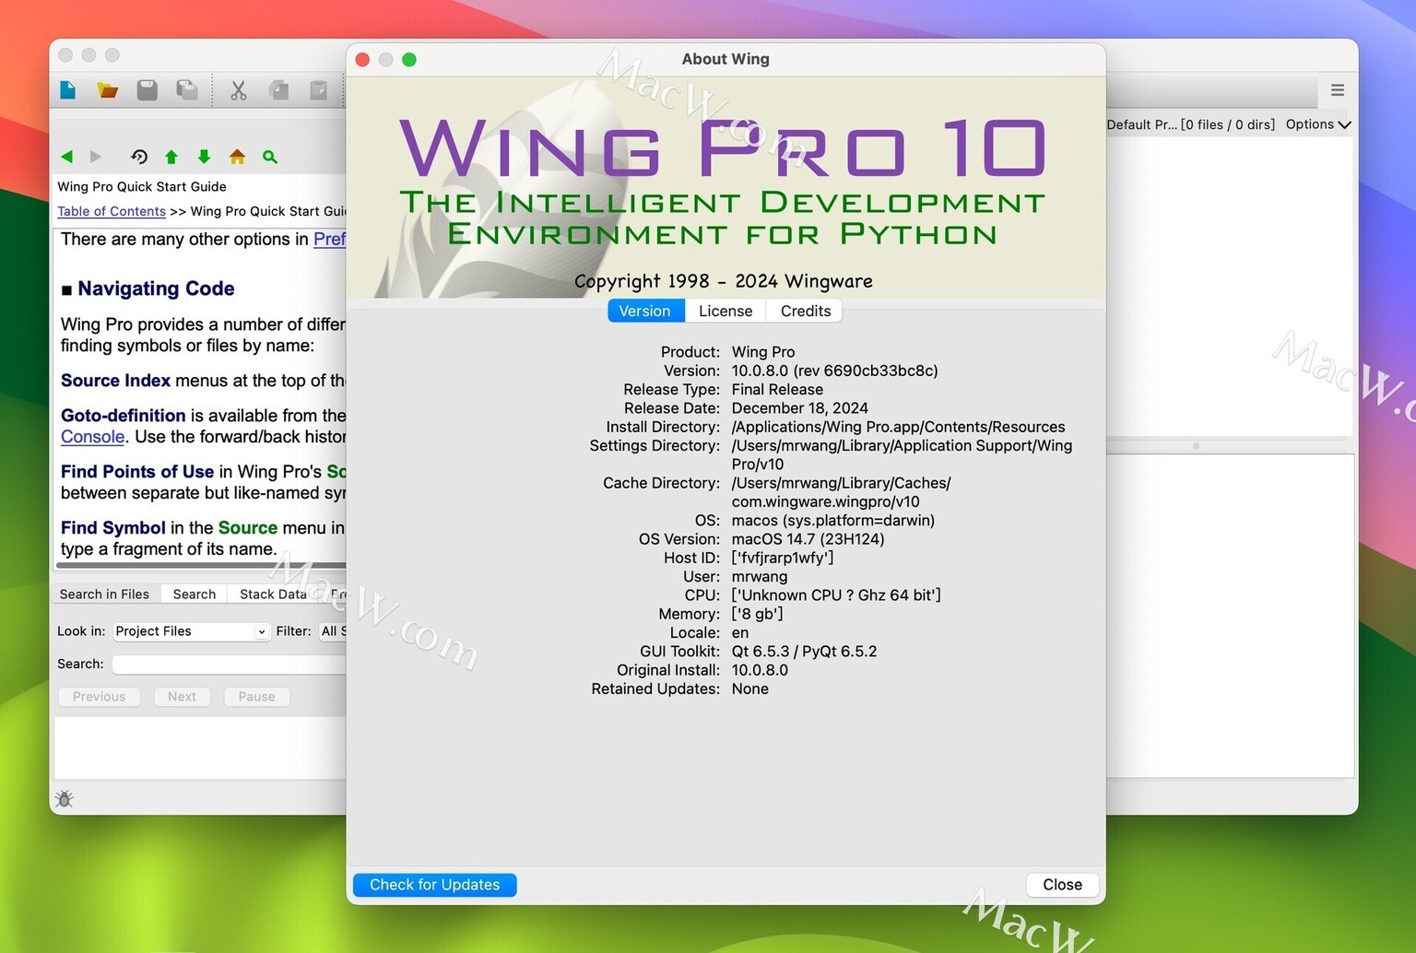Select the Cut scissors icon

click(x=239, y=89)
